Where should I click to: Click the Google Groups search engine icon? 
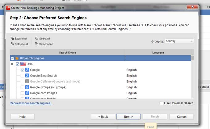point(27,87)
